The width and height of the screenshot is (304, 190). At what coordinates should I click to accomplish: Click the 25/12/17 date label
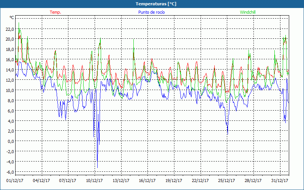click(226, 180)
